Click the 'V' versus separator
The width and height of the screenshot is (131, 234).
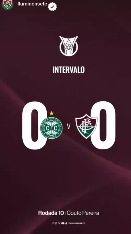click(x=69, y=127)
